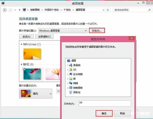Click the 库 libraries icon

pos(71,79)
